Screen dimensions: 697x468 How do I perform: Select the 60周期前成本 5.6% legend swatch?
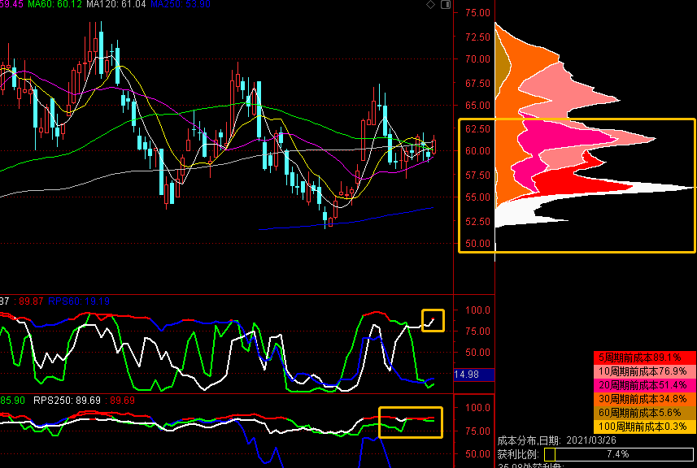(645, 413)
